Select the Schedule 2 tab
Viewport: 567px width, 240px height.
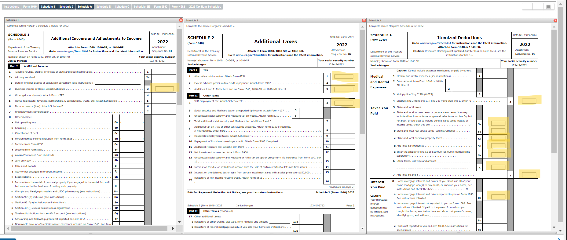(66, 6)
